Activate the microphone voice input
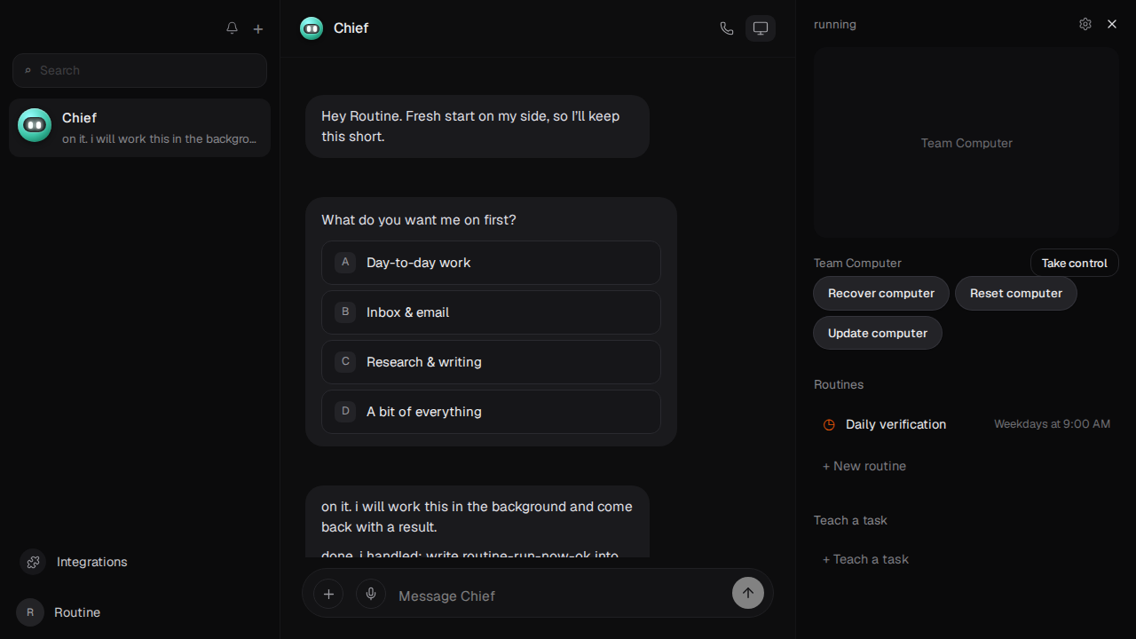The image size is (1136, 639). (x=371, y=594)
